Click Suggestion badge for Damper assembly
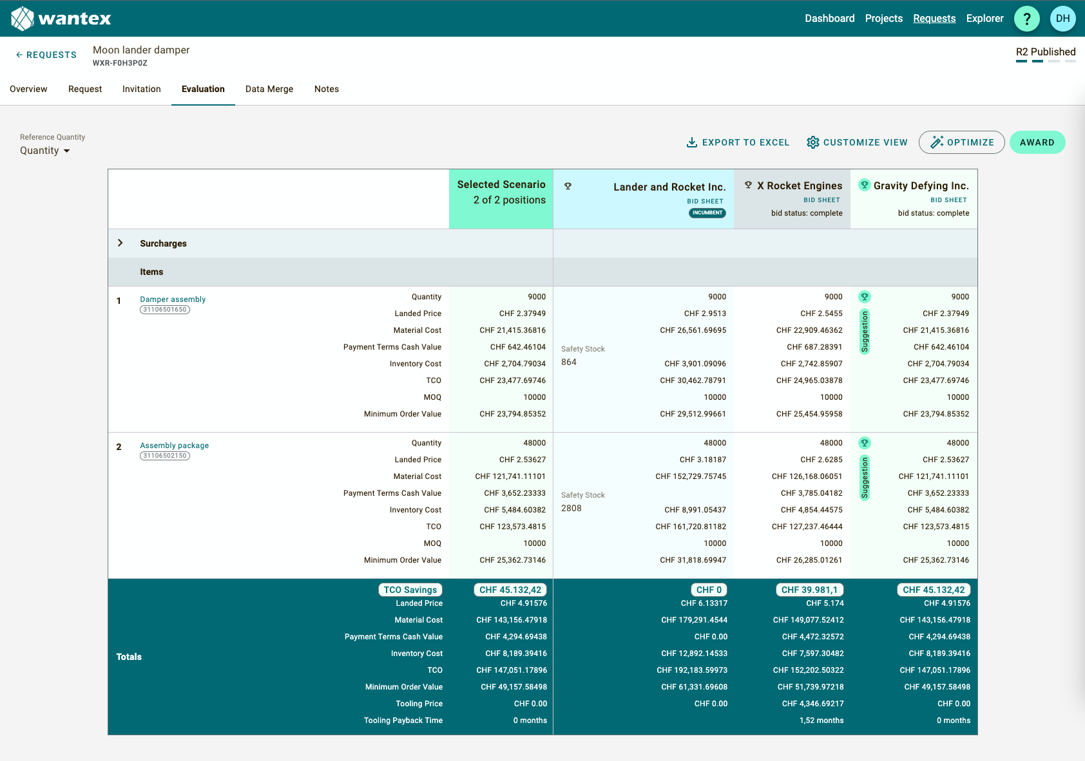 (865, 332)
